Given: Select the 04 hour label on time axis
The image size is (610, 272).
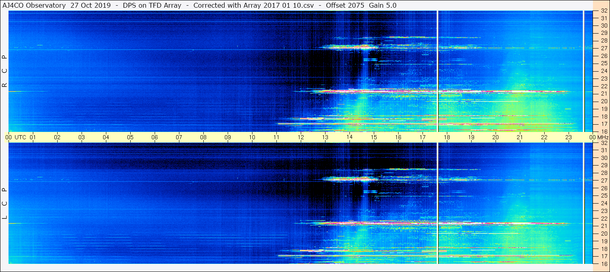Looking at the screenshot, I should click(106, 137).
